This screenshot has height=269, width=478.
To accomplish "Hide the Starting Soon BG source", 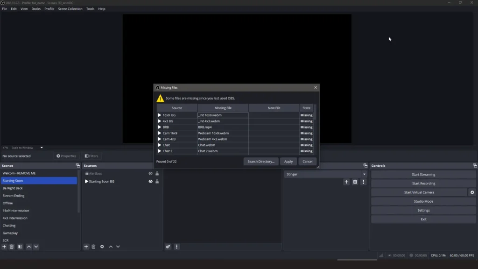I will pos(150,181).
